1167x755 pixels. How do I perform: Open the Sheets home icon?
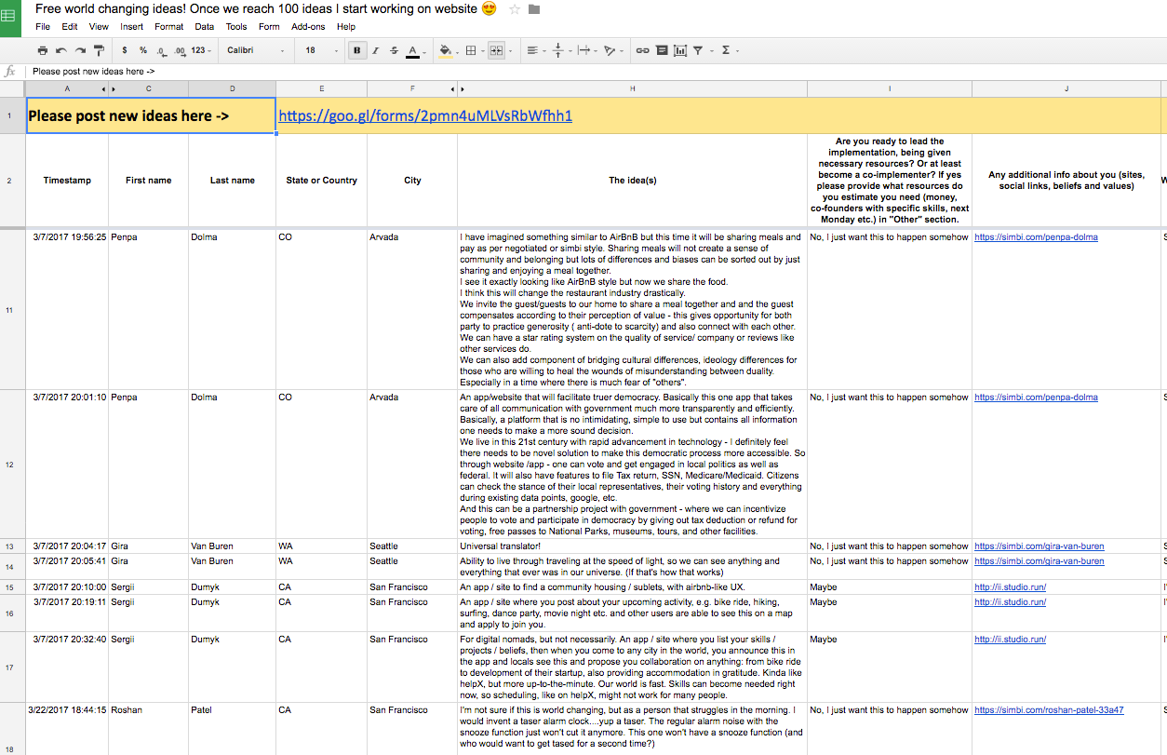[x=10, y=18]
